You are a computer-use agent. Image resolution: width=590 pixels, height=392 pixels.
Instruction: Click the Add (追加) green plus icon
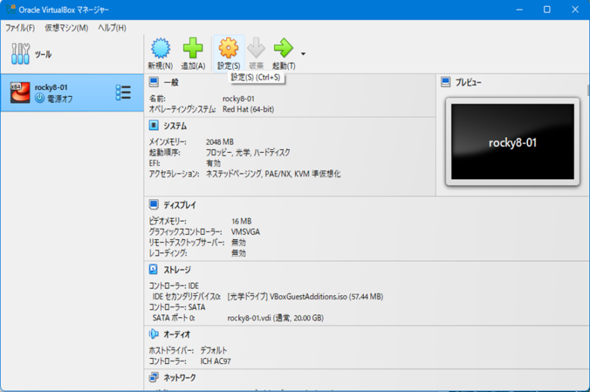coord(193,48)
